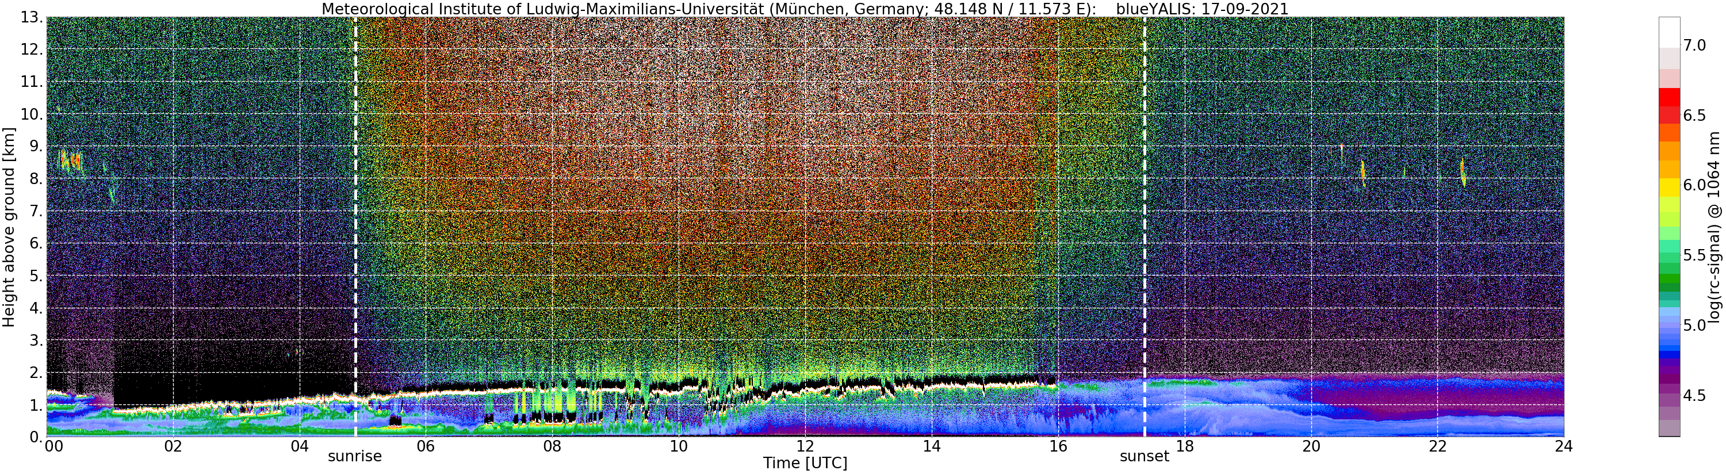Click the white top of the colorbar
This screenshot has width=1726, height=474.
1669,32
